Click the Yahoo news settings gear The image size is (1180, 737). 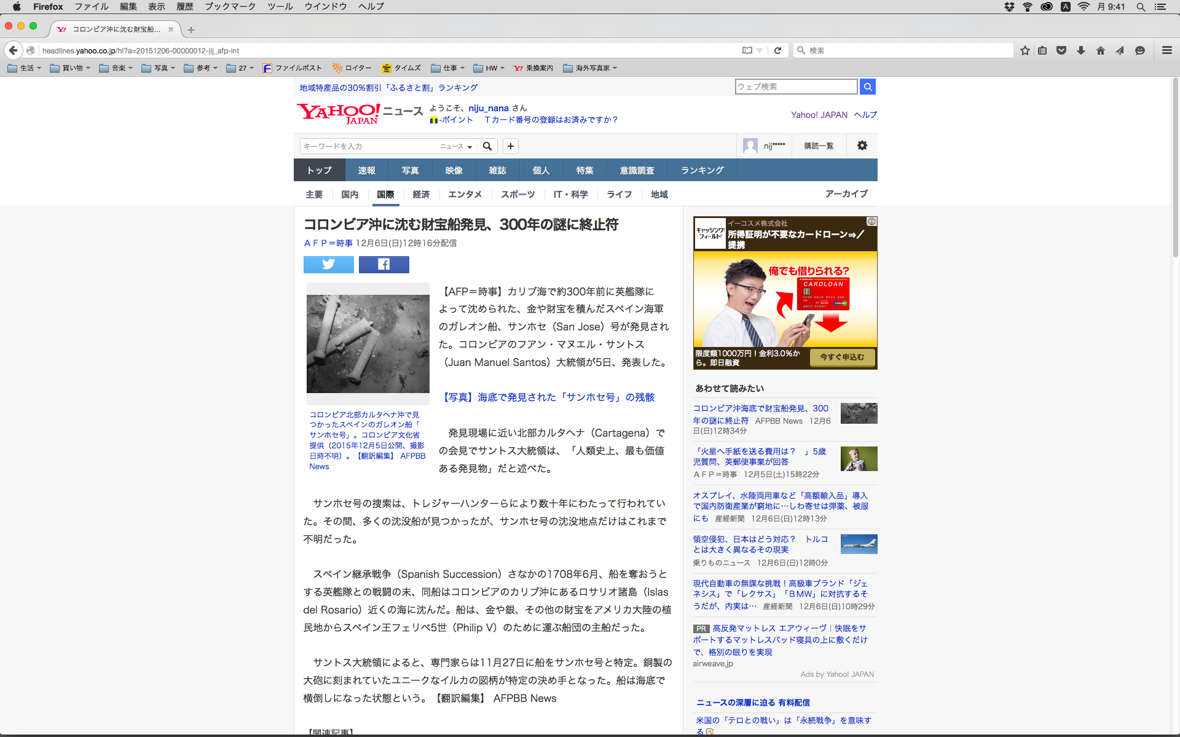(862, 146)
